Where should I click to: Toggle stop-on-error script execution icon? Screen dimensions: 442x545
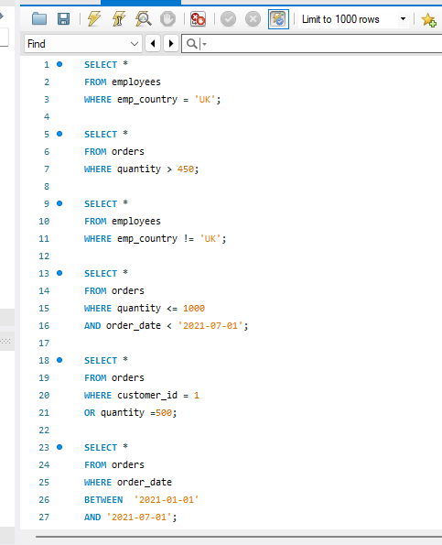point(198,18)
